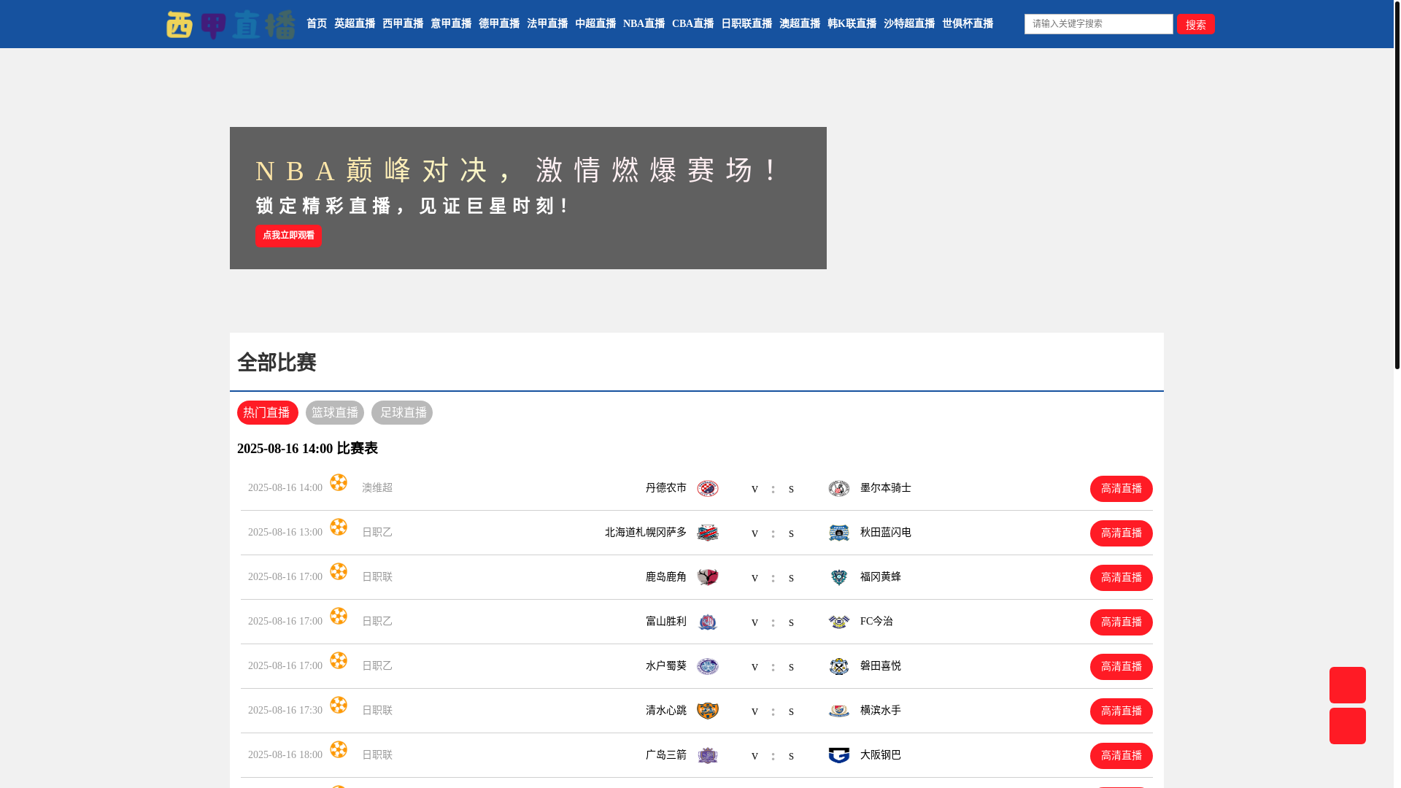
Task: Open 意甲直播 navigation item
Action: [x=451, y=23]
